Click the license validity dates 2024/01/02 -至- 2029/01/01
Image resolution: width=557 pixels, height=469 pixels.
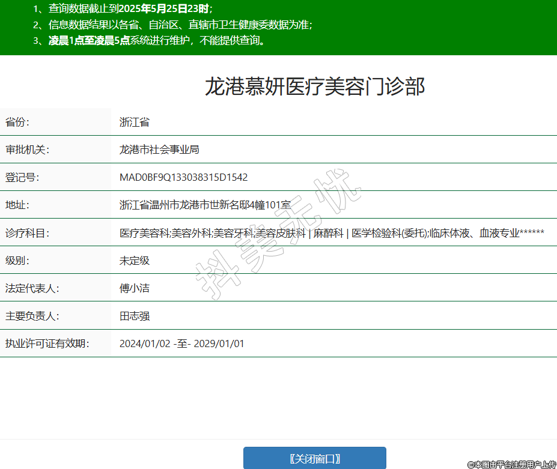click(181, 343)
